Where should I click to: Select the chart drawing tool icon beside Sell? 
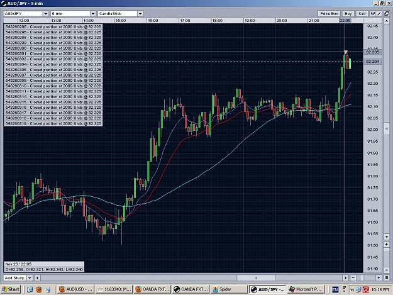tap(373, 14)
